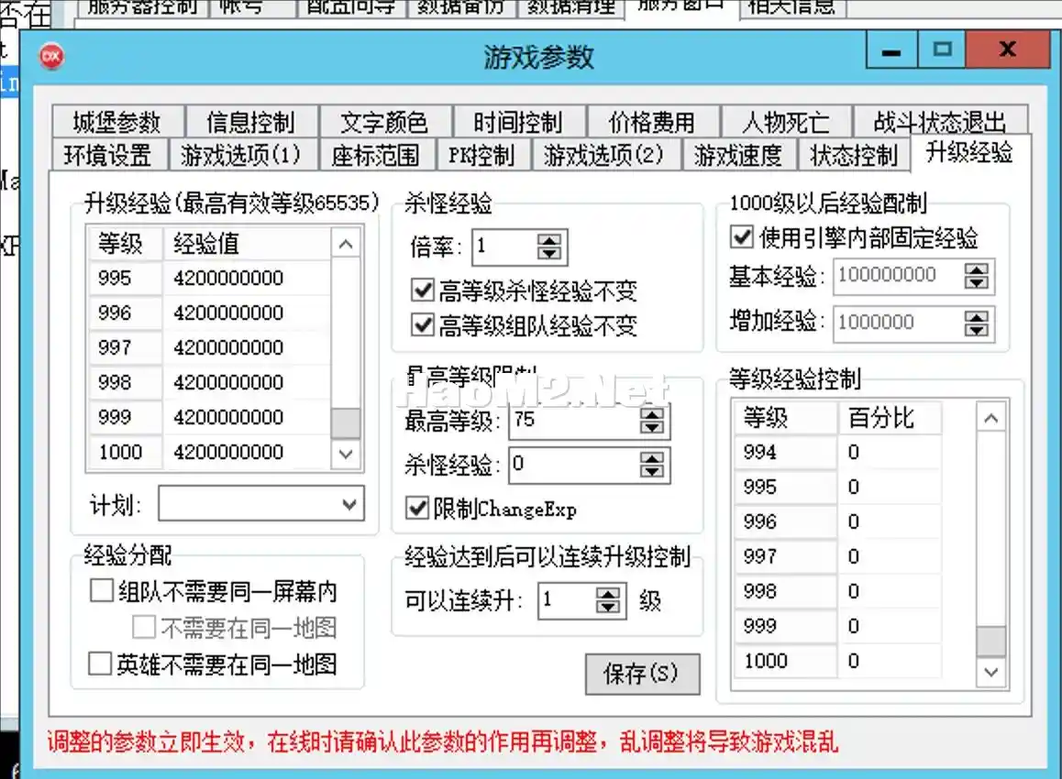This screenshot has width=1062, height=779.
Task: Click the 倍率 spinner arrows
Action: click(x=549, y=247)
